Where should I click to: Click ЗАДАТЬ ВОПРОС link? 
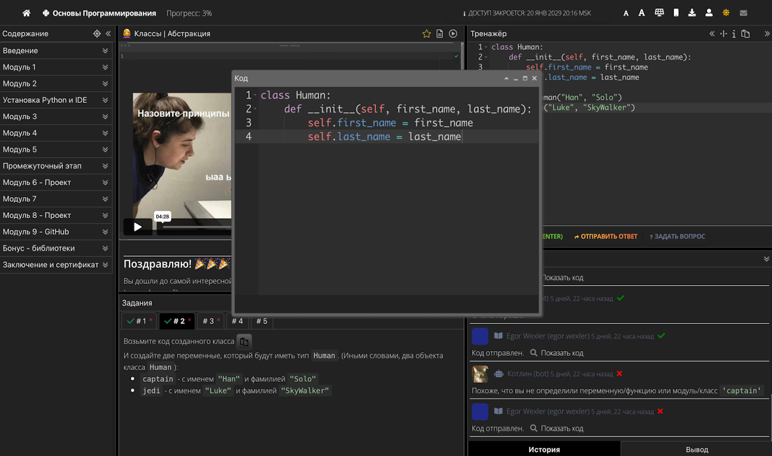677,236
